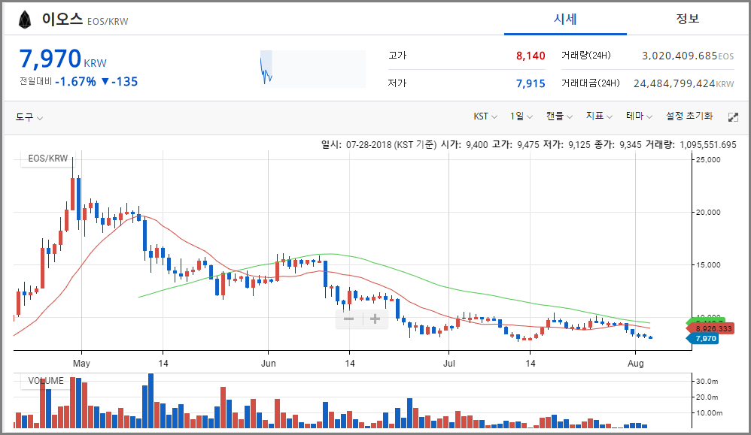Image resolution: width=751 pixels, height=435 pixels.
Task: Click the mini price sparkline thumbnail
Action: [312, 69]
